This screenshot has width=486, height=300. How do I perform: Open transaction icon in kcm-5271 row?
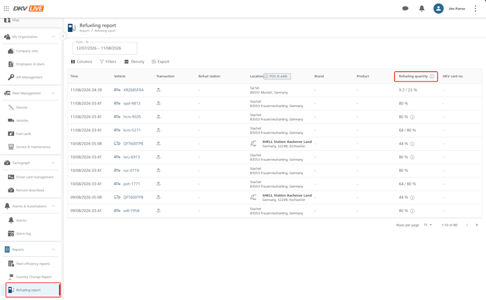coord(158,130)
